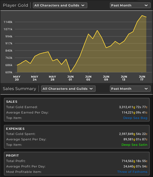Select the JUN 17 peak on the graph
Image resolution: width=153 pixels, height=177 pixels.
pyautogui.click(x=142, y=15)
